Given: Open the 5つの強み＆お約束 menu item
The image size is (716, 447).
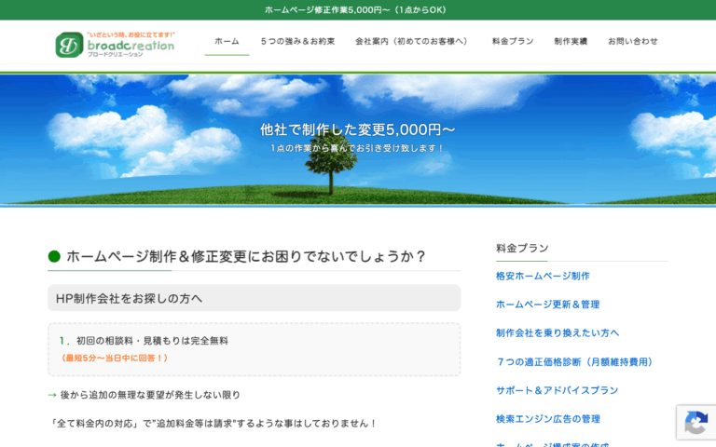Looking at the screenshot, I should pos(297,41).
